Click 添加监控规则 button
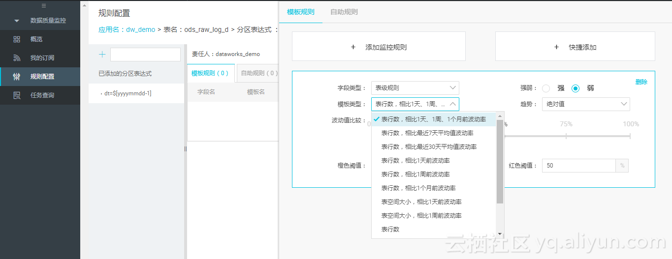672x259 pixels. [379, 47]
